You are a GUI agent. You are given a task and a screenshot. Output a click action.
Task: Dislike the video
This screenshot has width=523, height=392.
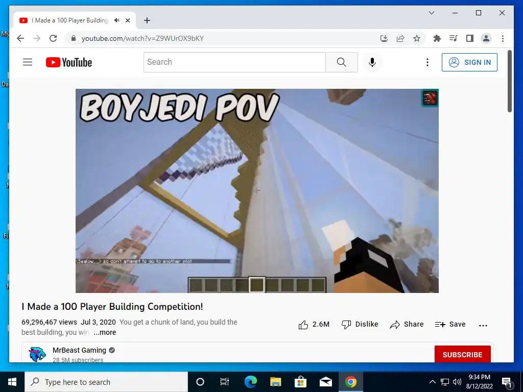click(360, 324)
